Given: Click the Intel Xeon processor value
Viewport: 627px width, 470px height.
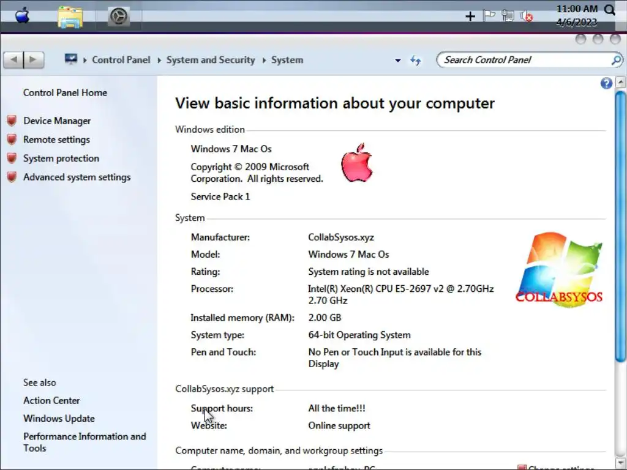Looking at the screenshot, I should [x=400, y=294].
